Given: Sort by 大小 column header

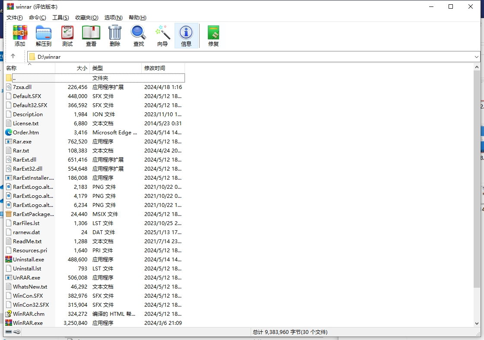Looking at the screenshot, I should coord(72,68).
